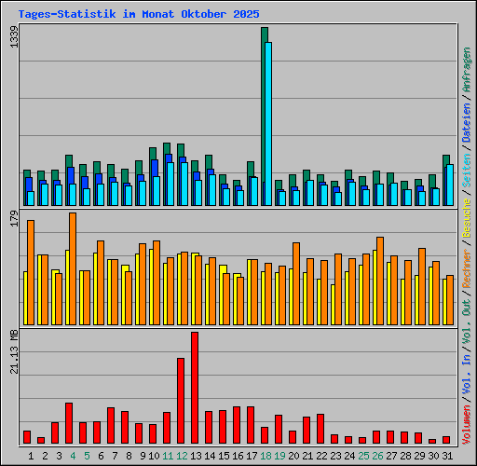
Task: Click the tallest red Volumen bar on day 13
Action: click(x=195, y=388)
